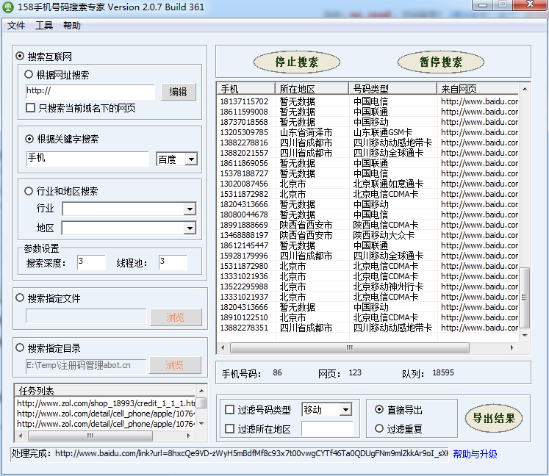Click the results table scroll-up arrow

pyautogui.click(x=525, y=89)
